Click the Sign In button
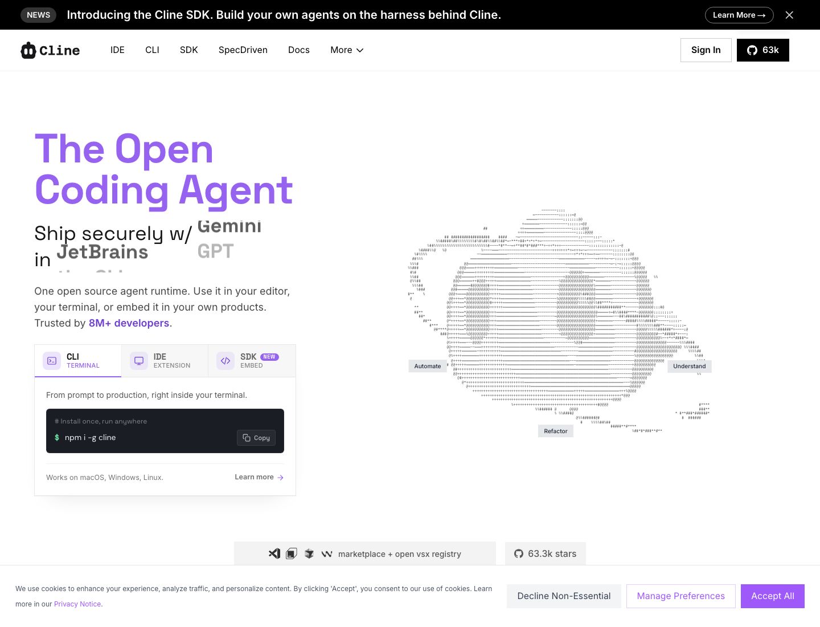 (x=706, y=50)
